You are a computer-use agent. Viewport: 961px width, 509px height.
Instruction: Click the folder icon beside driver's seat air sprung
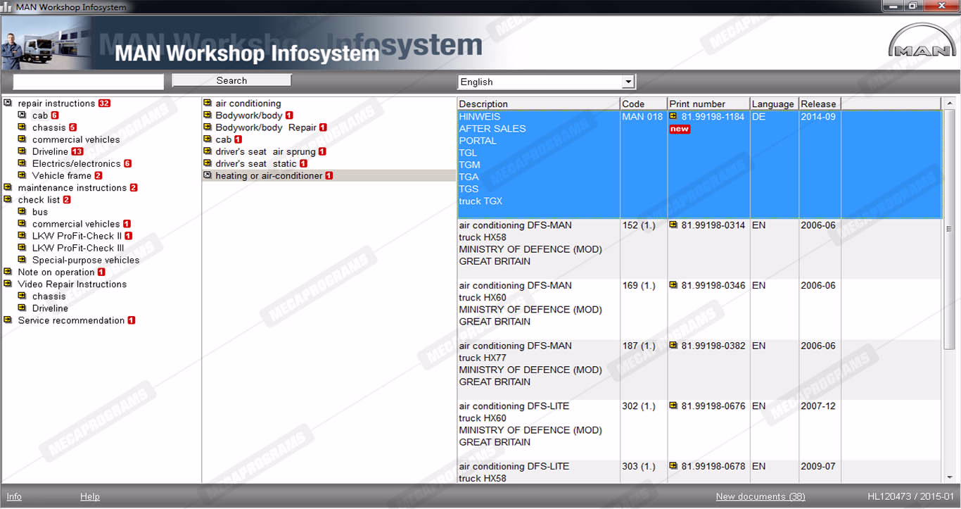click(208, 151)
